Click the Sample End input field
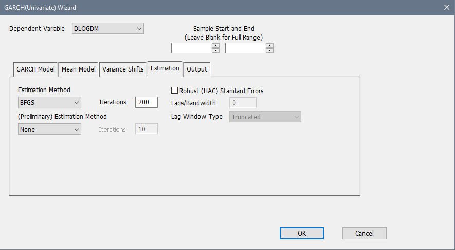Image resolution: width=455 pixels, height=250 pixels. coord(245,48)
